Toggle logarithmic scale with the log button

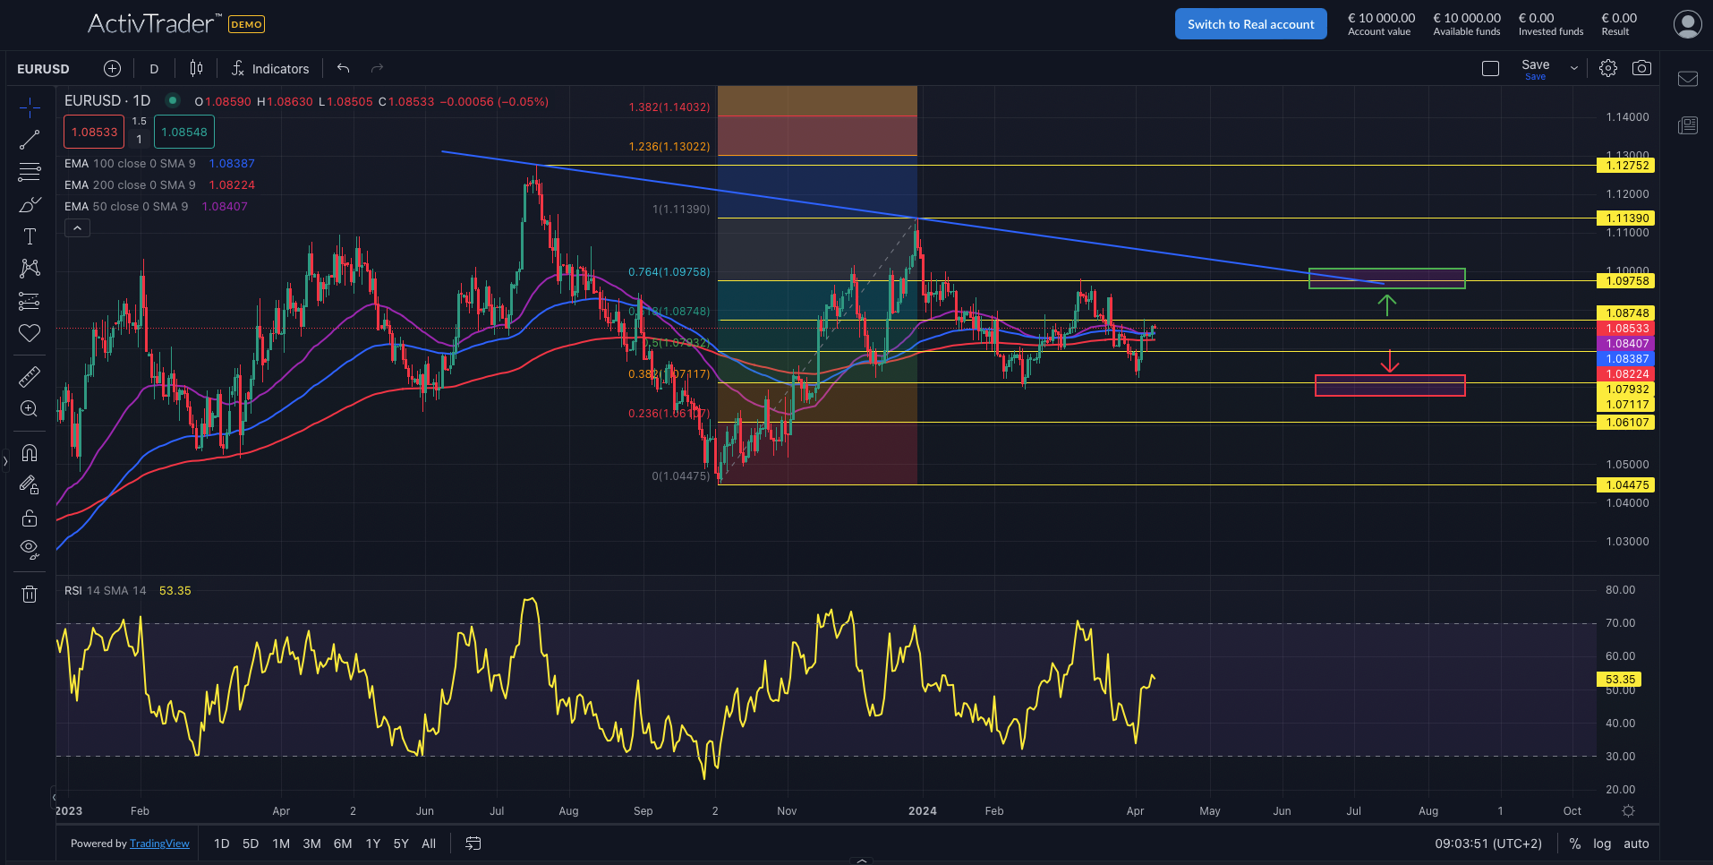pyautogui.click(x=1601, y=843)
